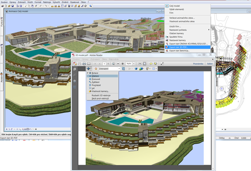The width and height of the screenshot is (251, 171).
Task: Open the page thumbnails panel icon
Action: (75, 69)
